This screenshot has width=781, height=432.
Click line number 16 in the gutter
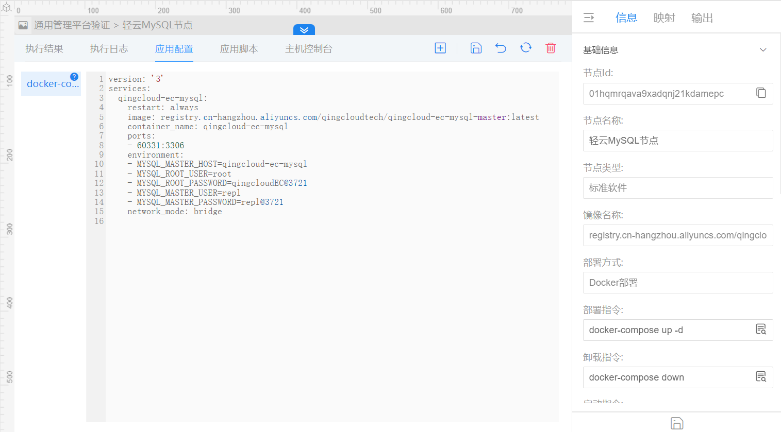coord(99,221)
